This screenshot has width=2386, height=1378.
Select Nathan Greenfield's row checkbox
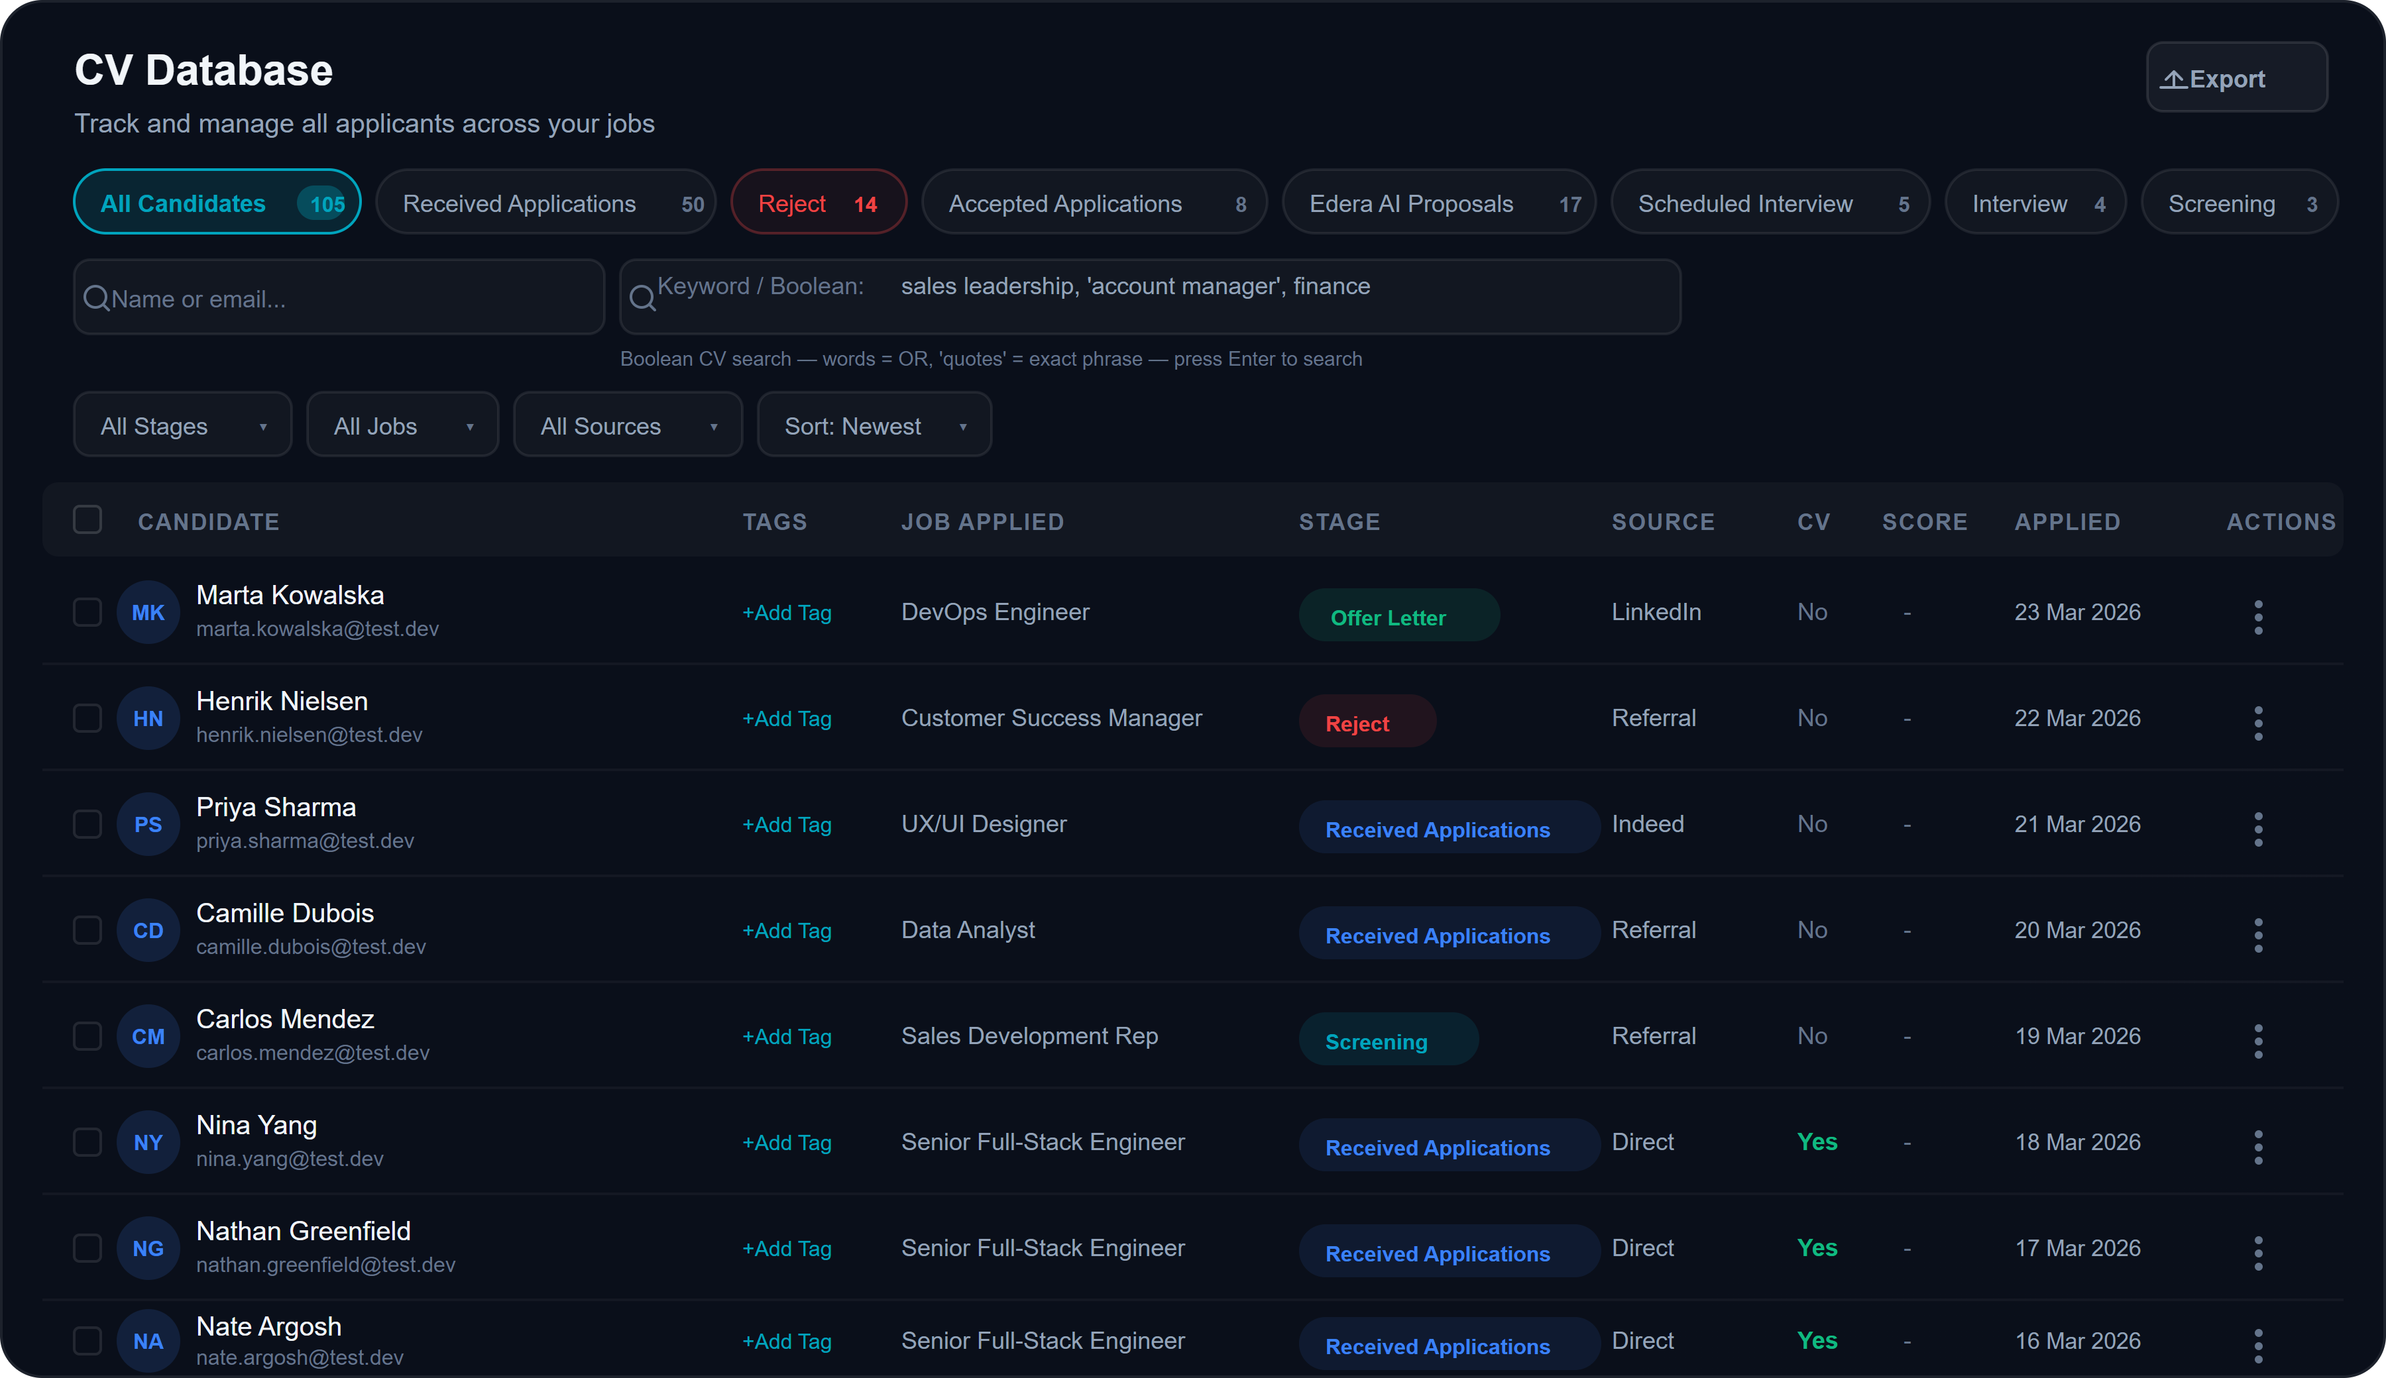coord(87,1248)
